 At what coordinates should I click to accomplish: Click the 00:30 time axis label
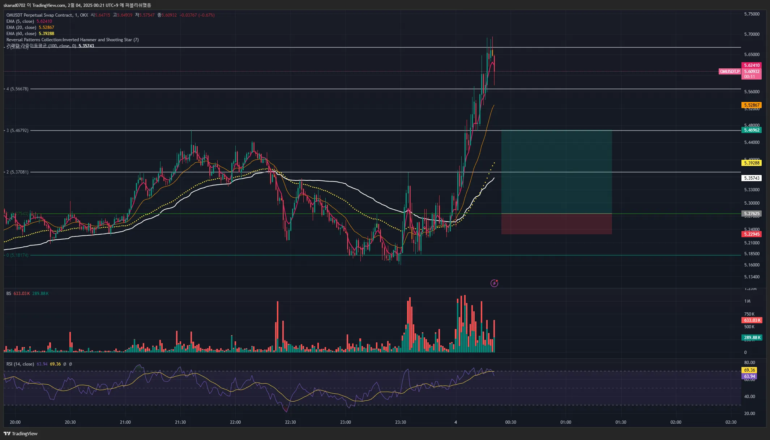pyautogui.click(x=511, y=422)
